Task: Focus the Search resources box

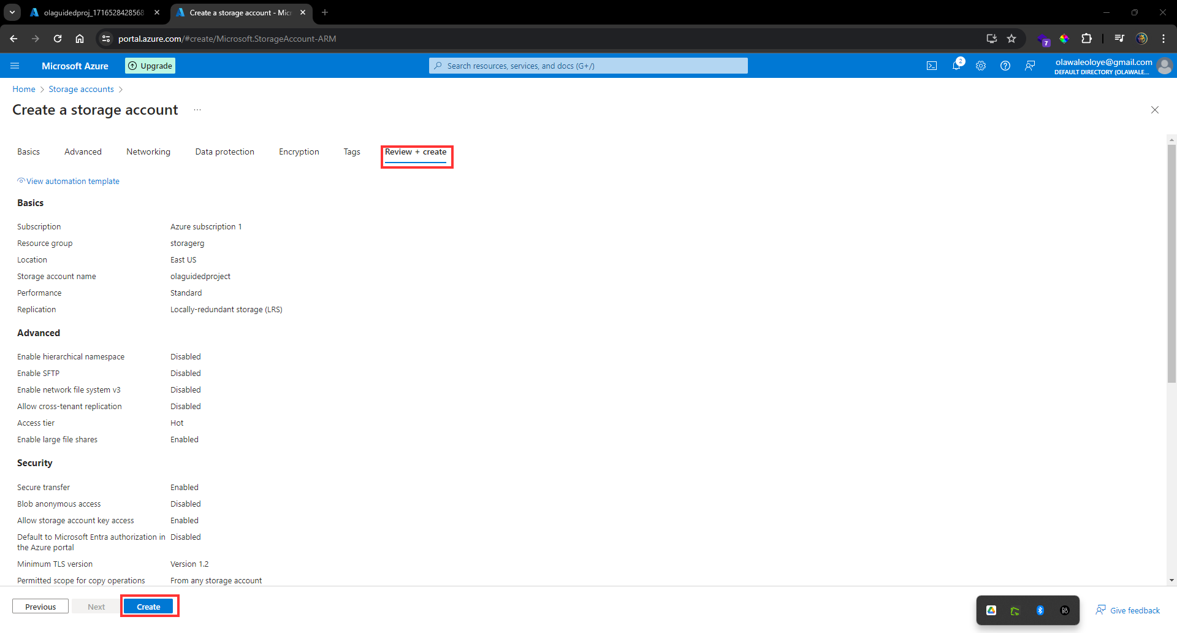Action: 588,66
